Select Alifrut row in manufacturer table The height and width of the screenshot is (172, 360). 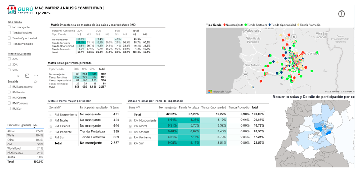point(25,131)
